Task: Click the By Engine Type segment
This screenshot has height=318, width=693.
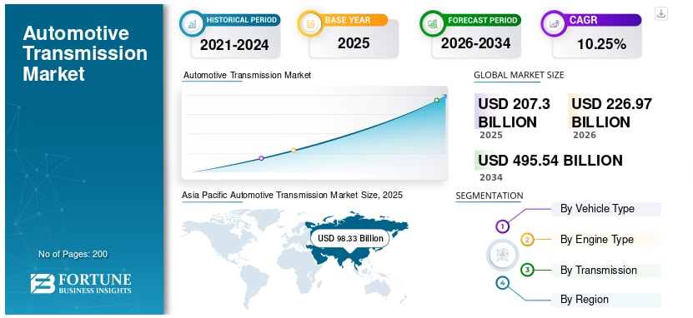Action: 606,240
